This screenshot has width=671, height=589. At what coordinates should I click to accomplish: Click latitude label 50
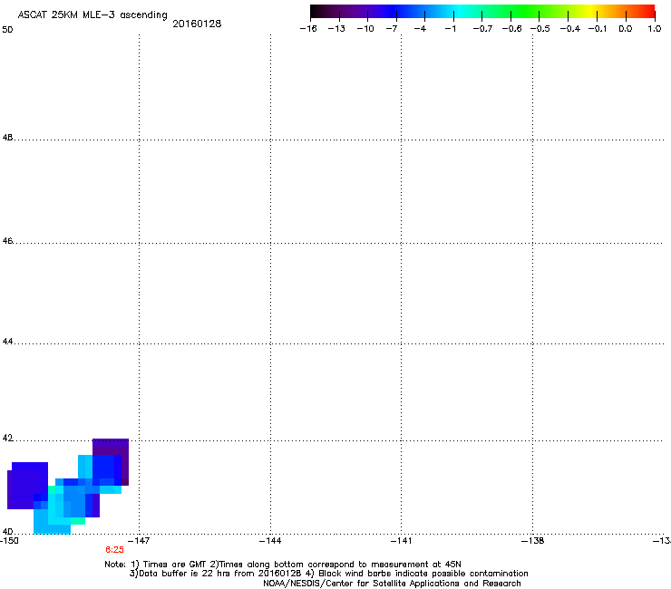tap(7, 30)
